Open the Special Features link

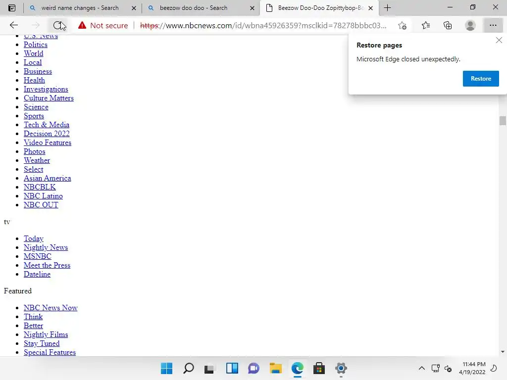[x=50, y=352]
